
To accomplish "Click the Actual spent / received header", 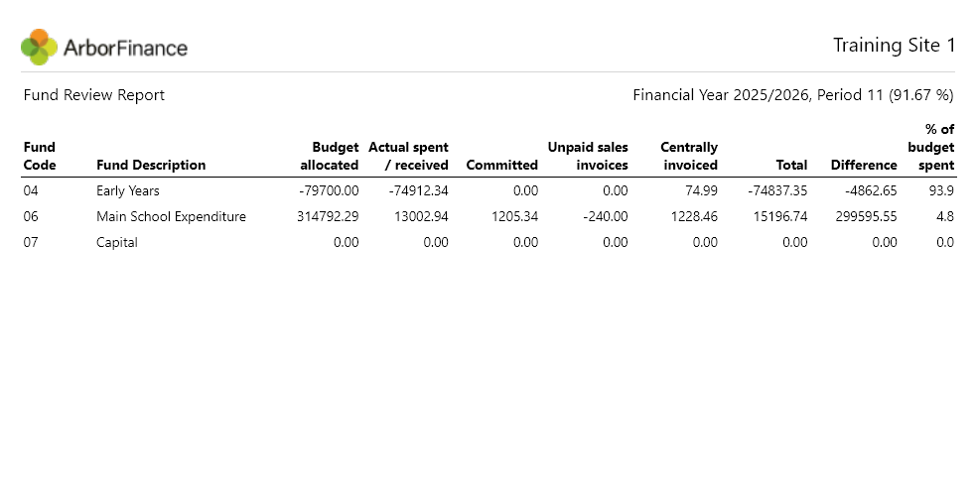I will pyautogui.click(x=408, y=156).
